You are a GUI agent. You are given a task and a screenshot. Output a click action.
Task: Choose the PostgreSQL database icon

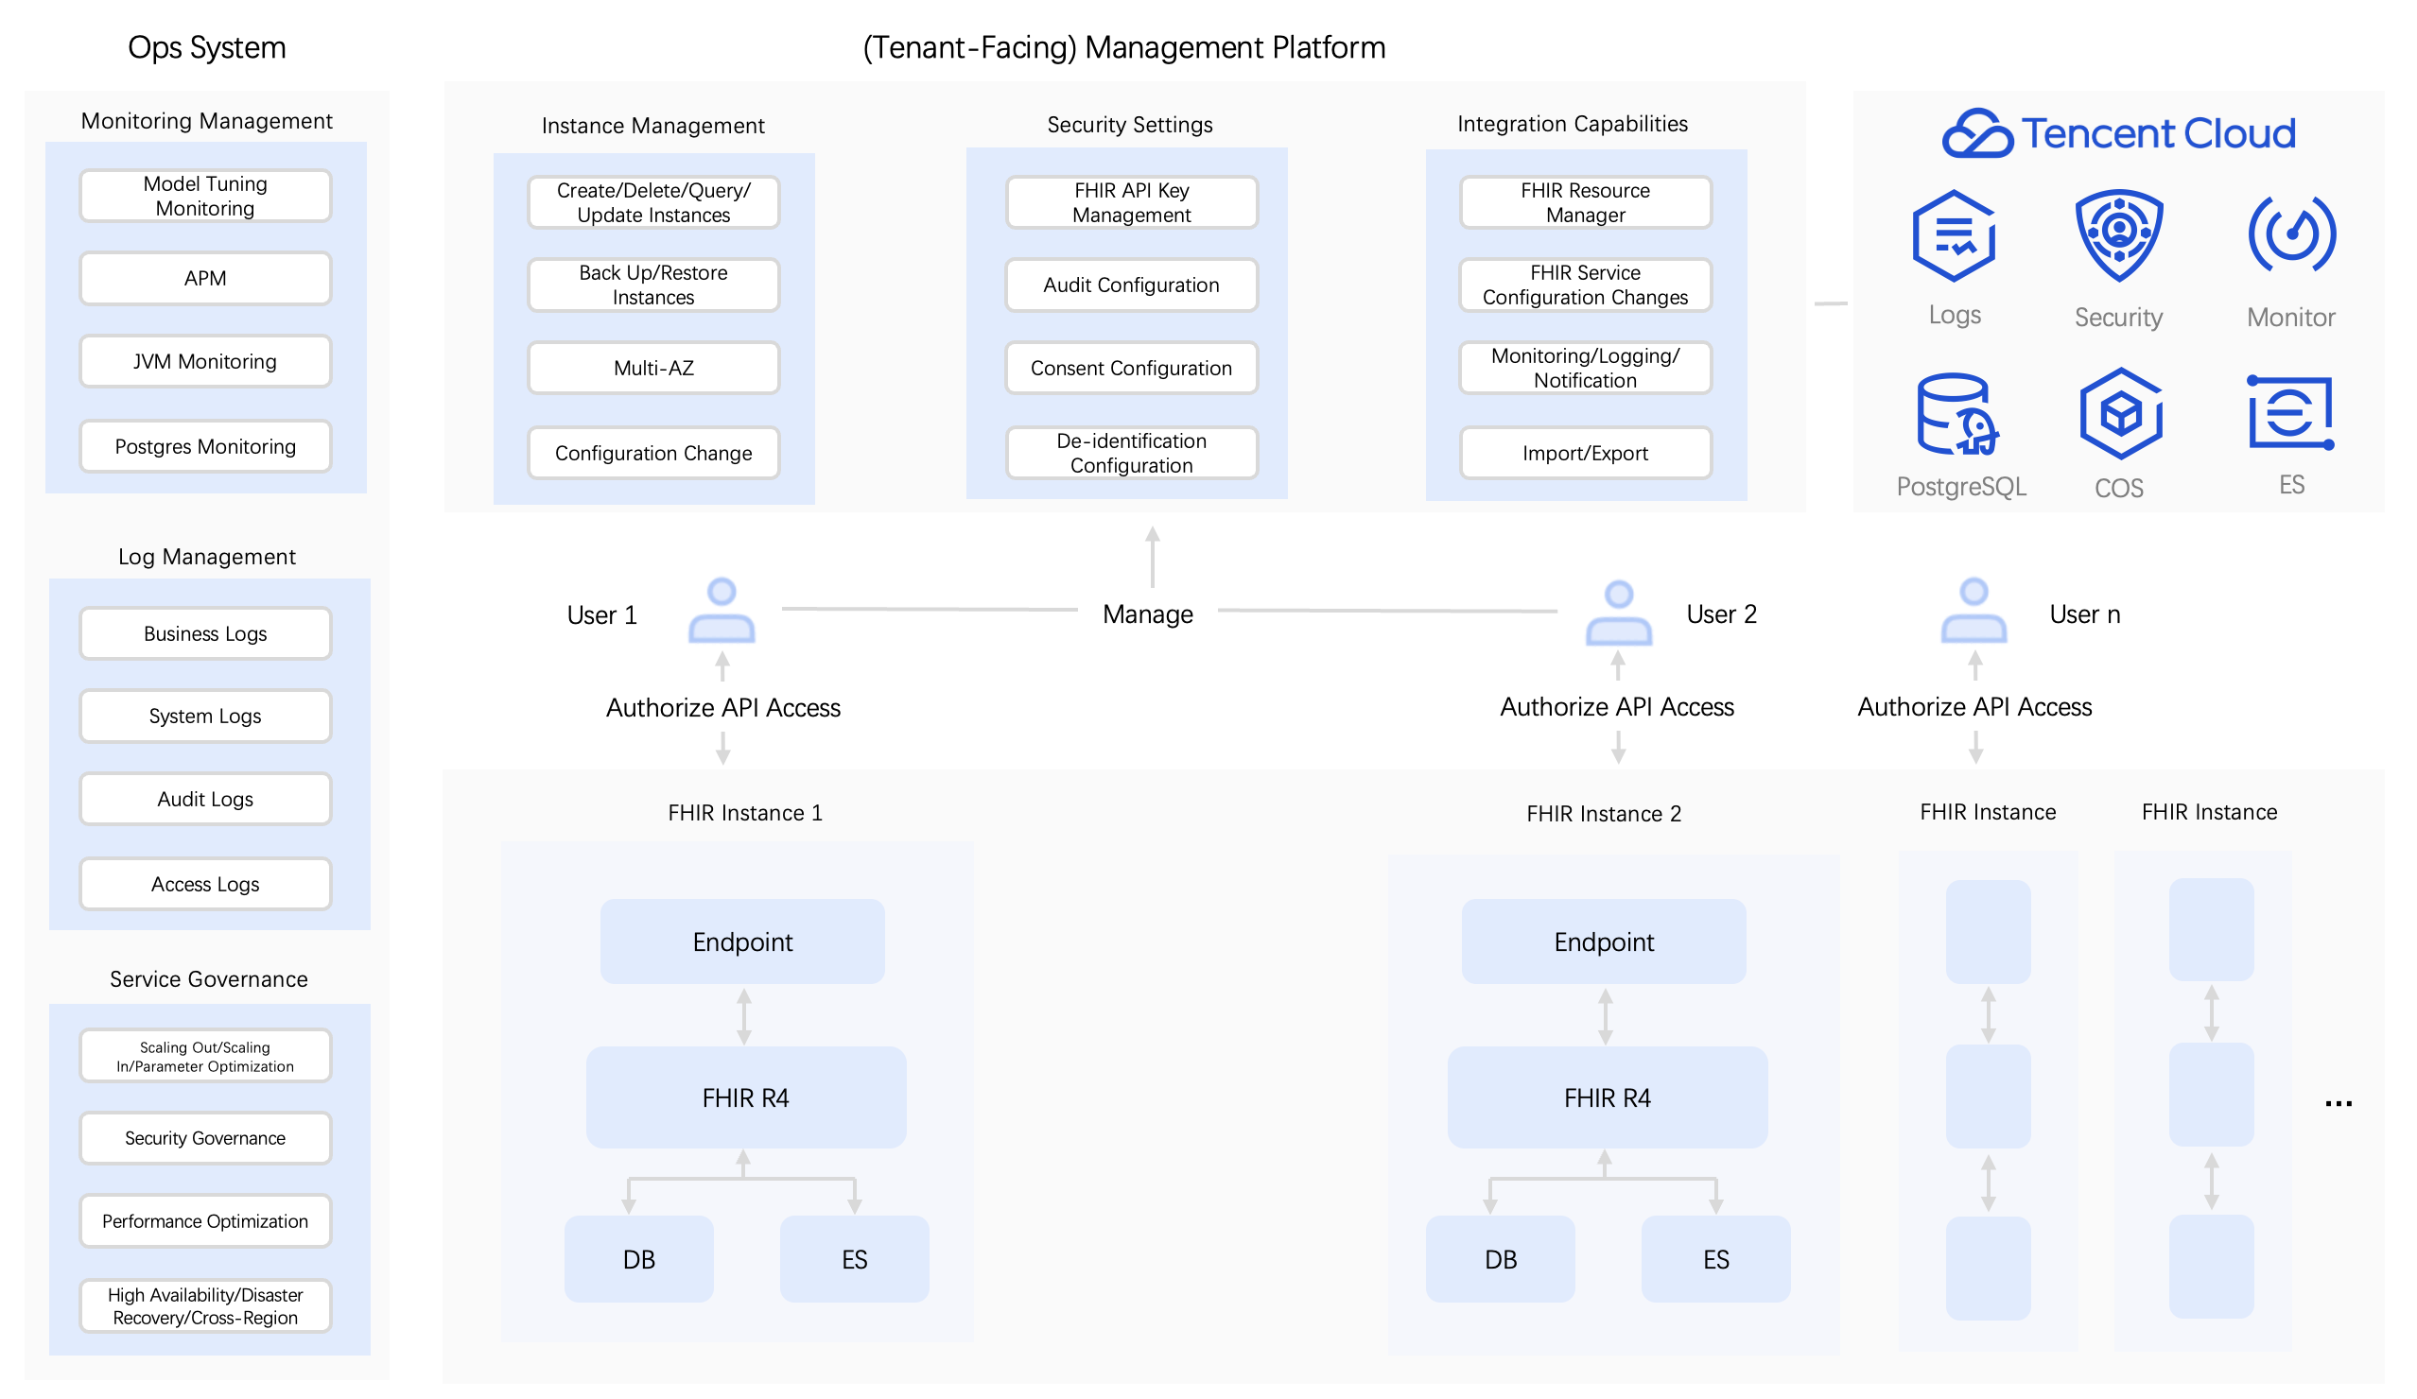1956,413
